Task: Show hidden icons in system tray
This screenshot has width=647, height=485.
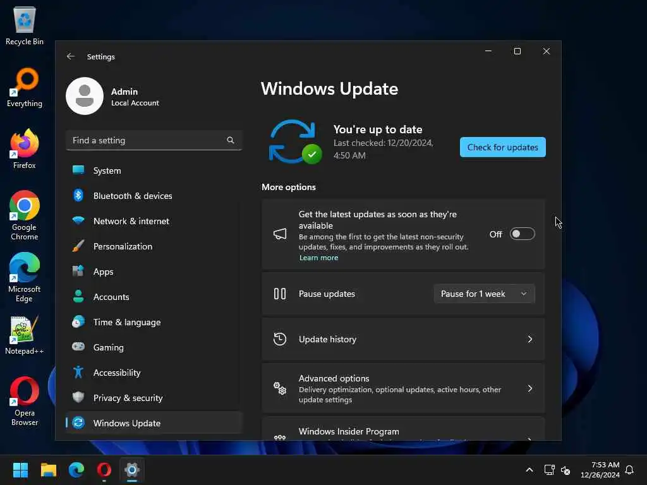Action: pos(529,470)
